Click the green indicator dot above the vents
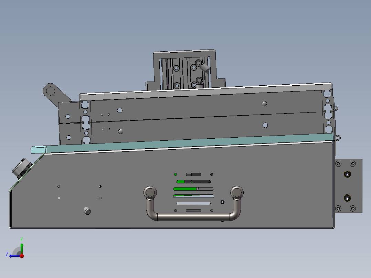 coord(175,174)
